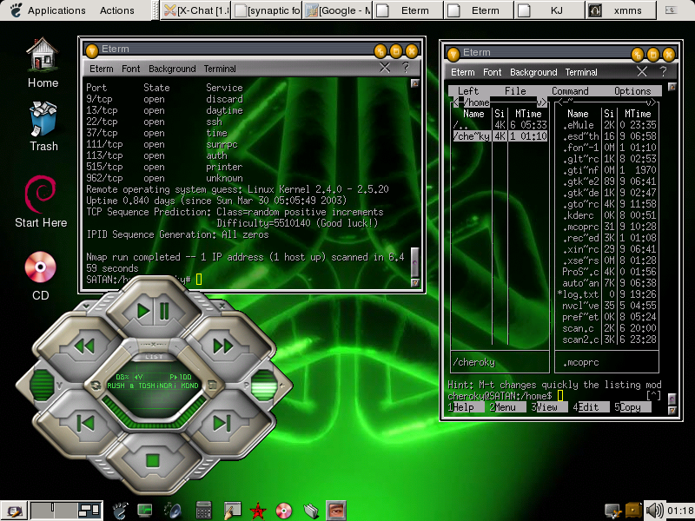The width and height of the screenshot is (695, 521).
Task: Close the media player with its X
Action: tap(222, 306)
